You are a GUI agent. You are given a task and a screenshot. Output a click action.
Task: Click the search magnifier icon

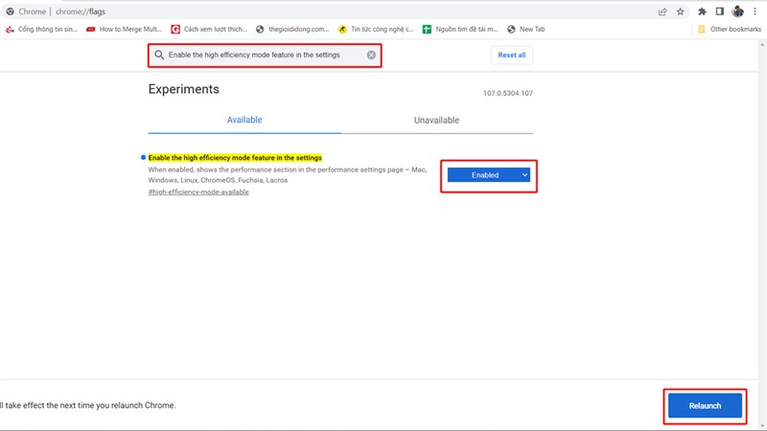159,55
